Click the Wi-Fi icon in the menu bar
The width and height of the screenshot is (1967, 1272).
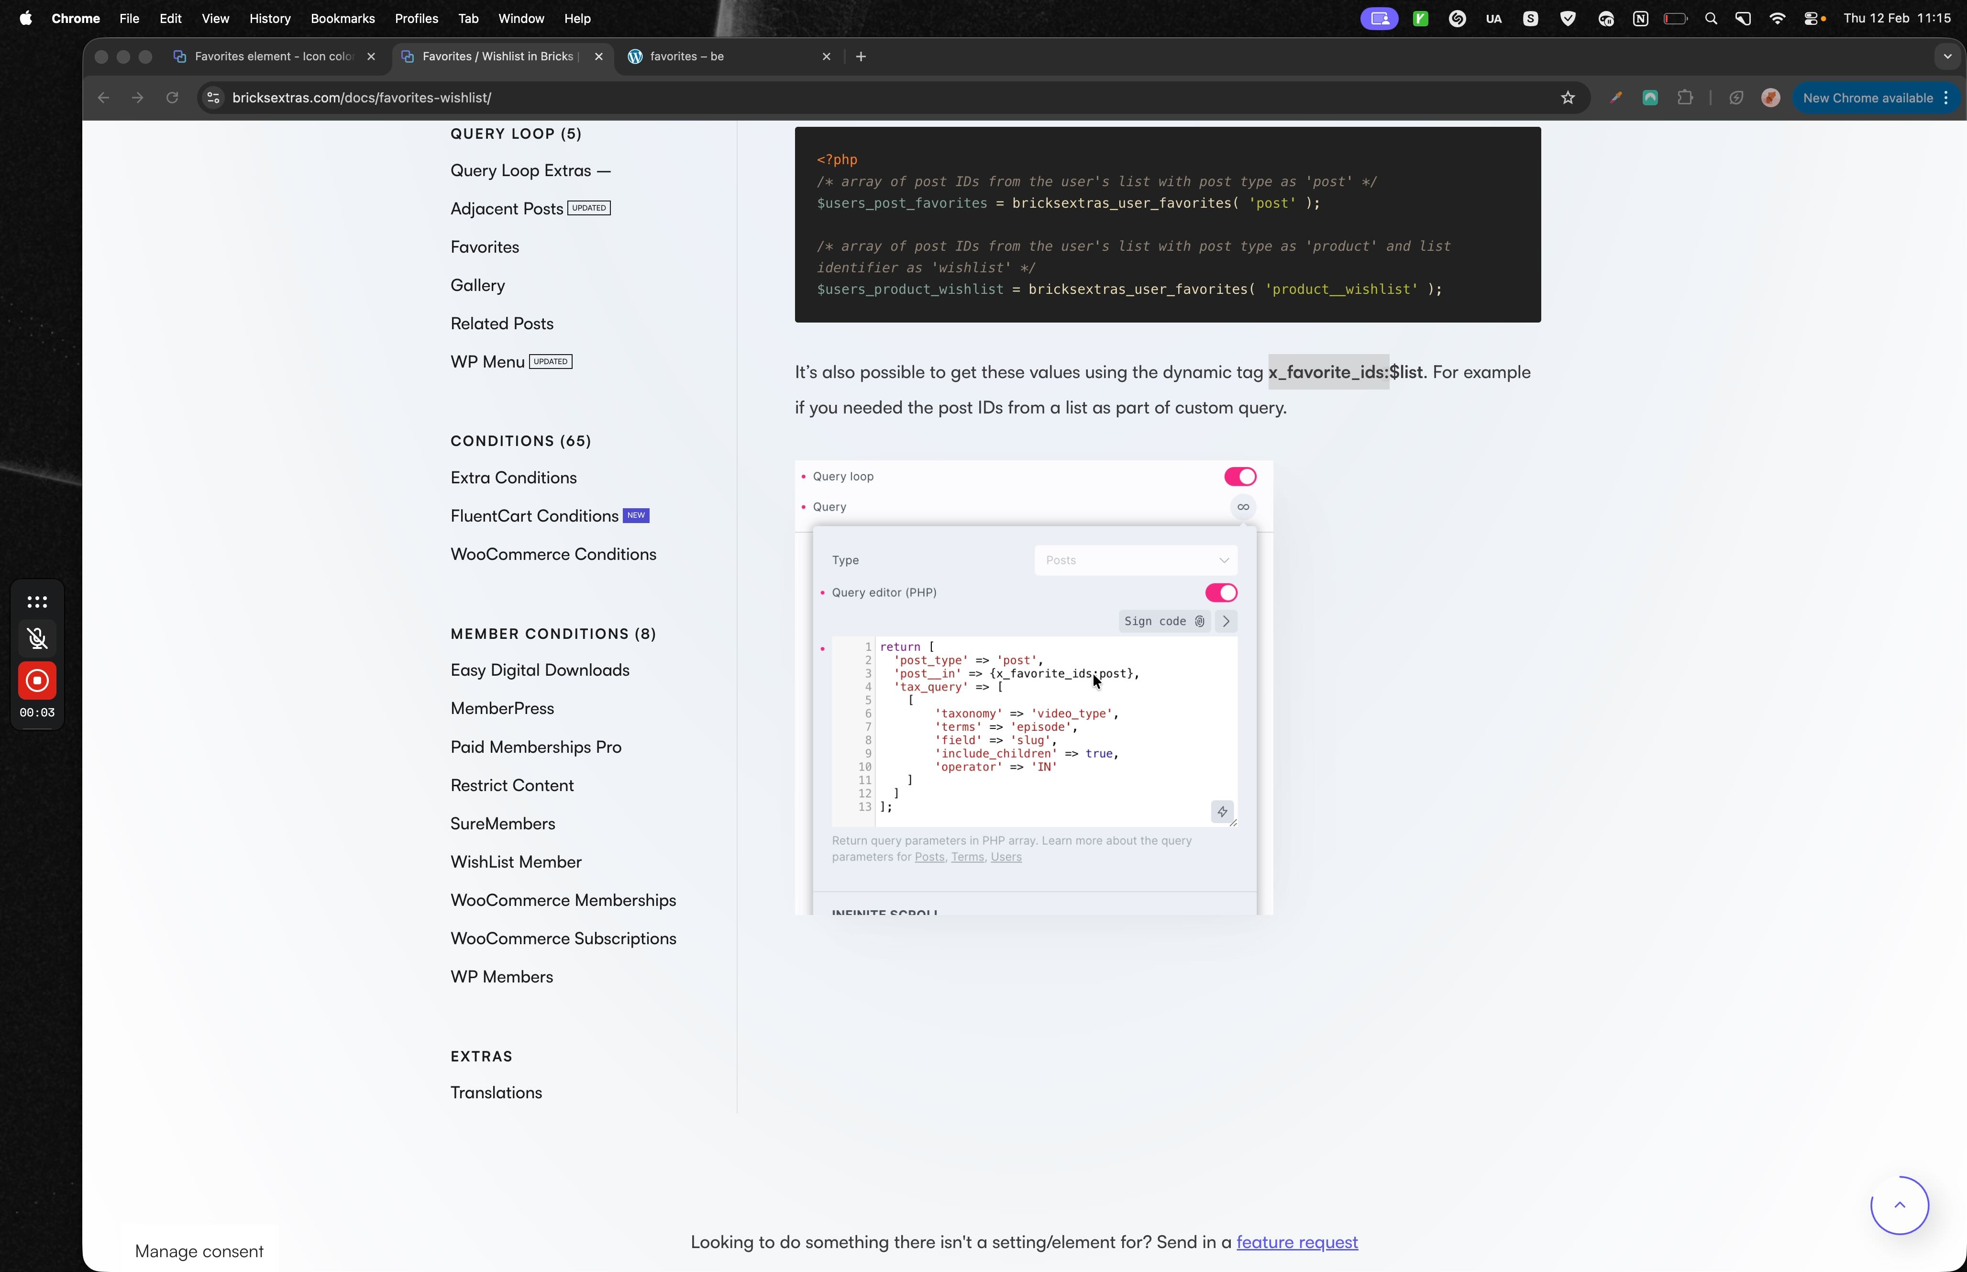click(x=1777, y=18)
